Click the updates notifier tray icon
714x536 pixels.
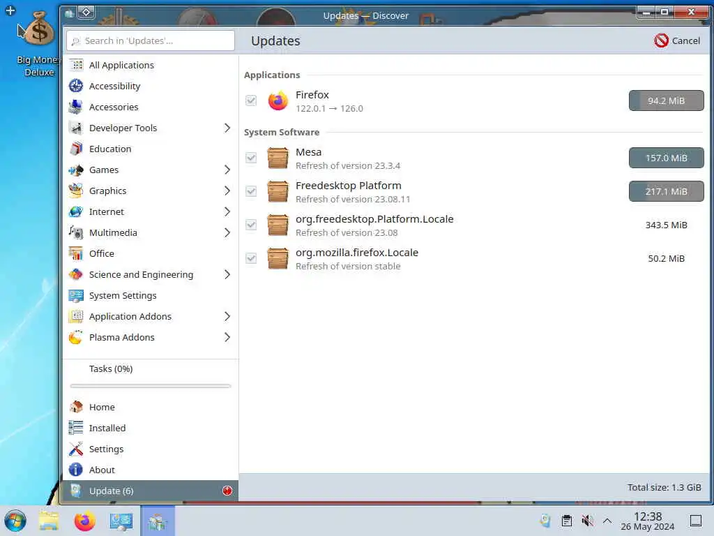pyautogui.click(x=545, y=521)
